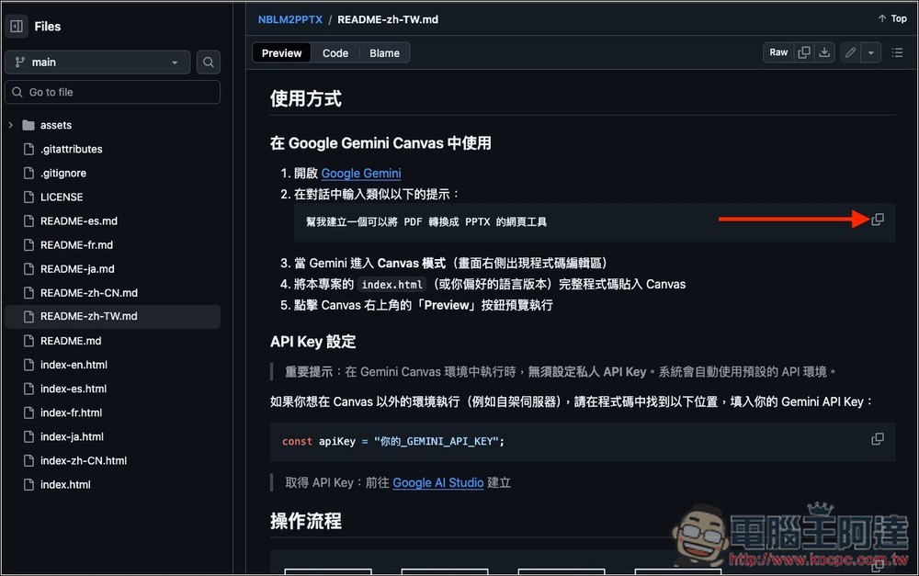Open README.md in file tree
Screen dimensions: 919x576
coord(71,341)
